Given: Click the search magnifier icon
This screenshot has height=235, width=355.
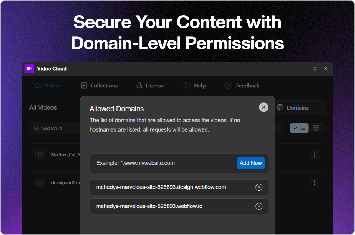Looking at the screenshot, I should point(36,128).
